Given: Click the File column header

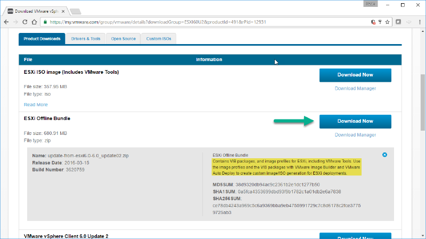Looking at the screenshot, I should [28, 59].
